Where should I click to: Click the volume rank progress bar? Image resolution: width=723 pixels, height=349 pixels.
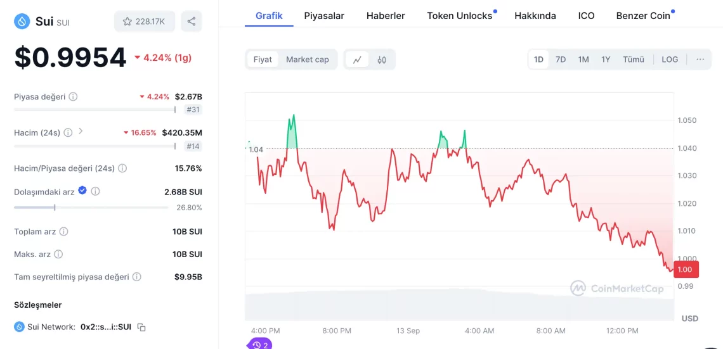point(95,146)
